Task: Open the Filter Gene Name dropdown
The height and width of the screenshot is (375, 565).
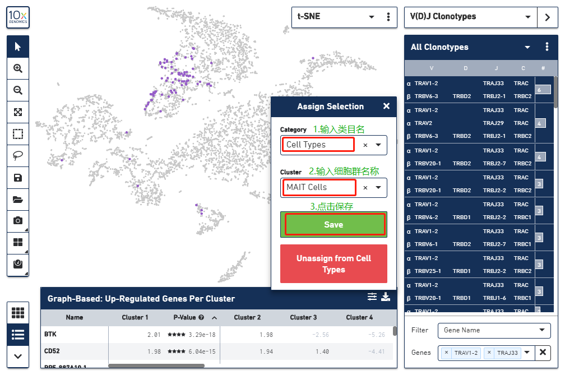Action: coord(493,330)
